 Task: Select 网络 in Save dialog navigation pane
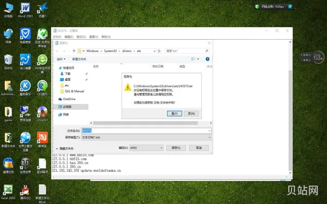click(x=64, y=114)
